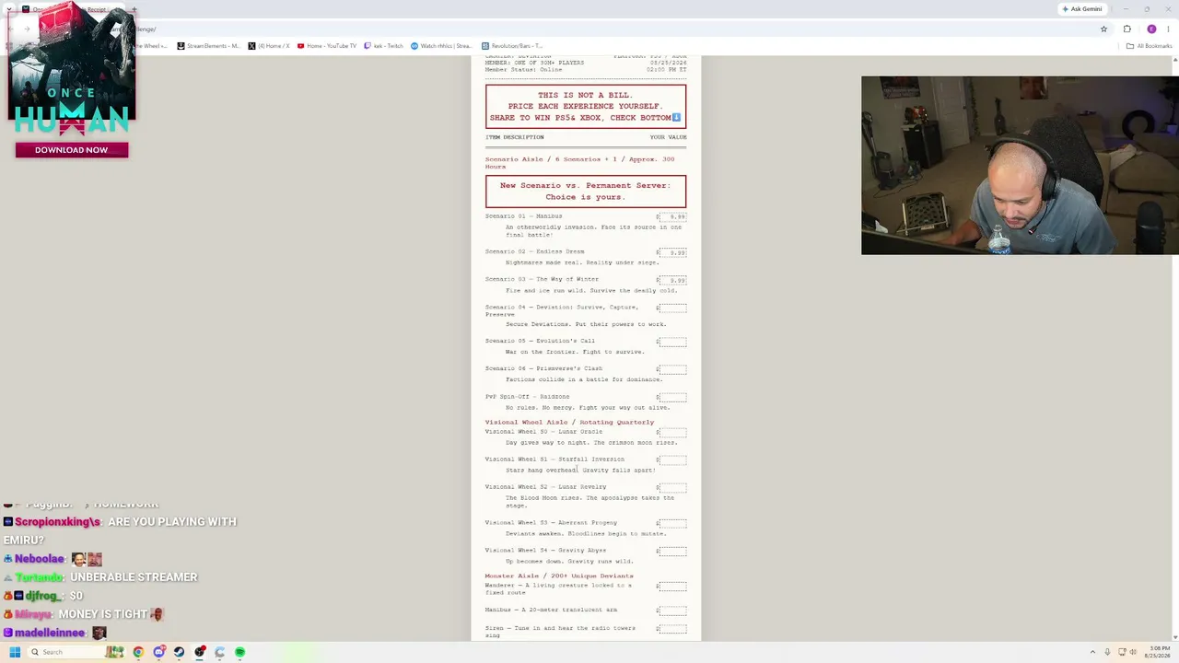Show hidden system tray icons
1179x663 pixels.
(x=1093, y=652)
